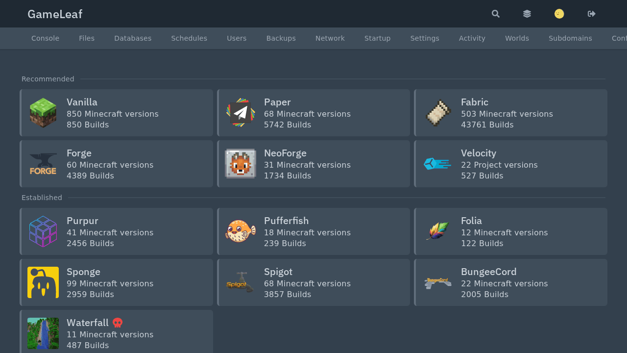
Task: Go to the Schedules tab
Action: [189, 38]
